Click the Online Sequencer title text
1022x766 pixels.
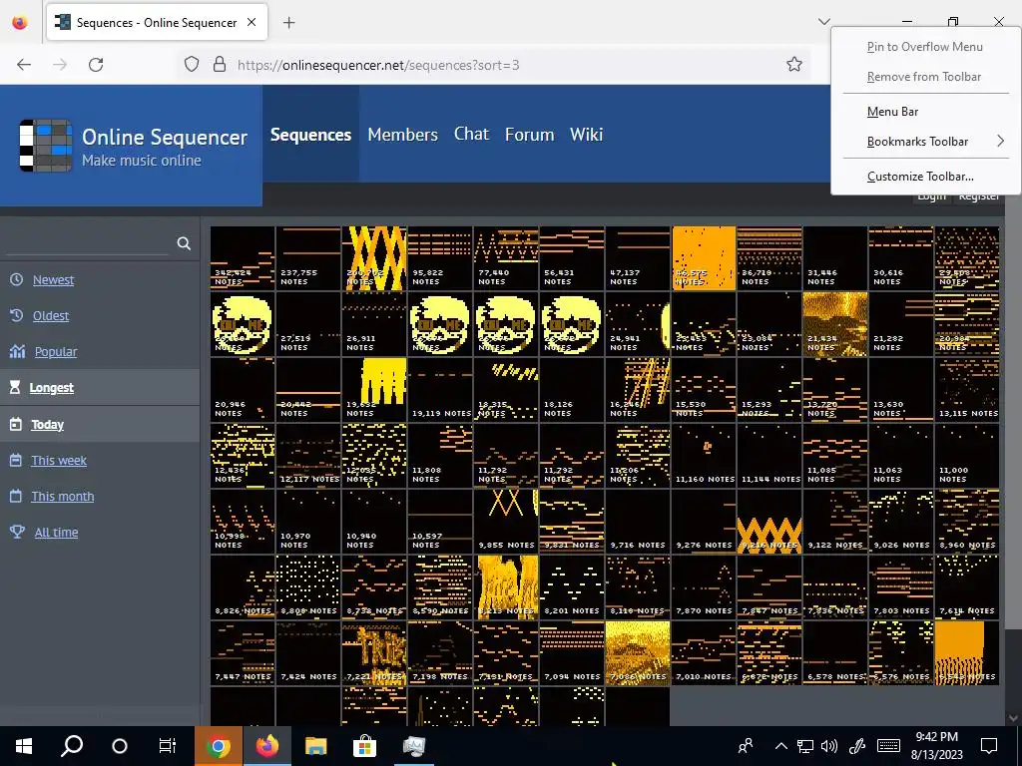tap(165, 137)
